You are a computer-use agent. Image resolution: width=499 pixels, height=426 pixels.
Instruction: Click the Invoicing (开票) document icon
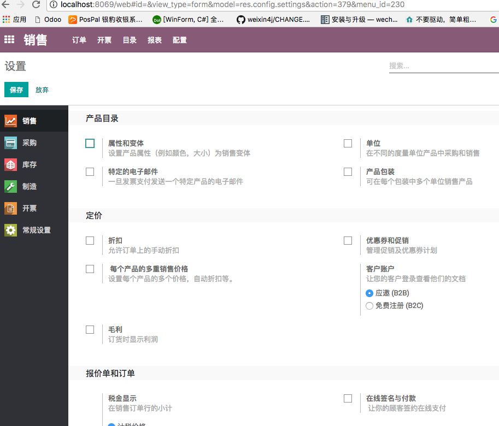pyautogui.click(x=10, y=208)
